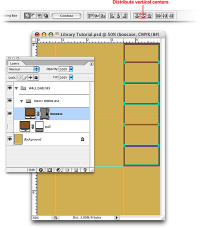Select the Intersect shape areas mode
This screenshot has height=228, width=200.
[x=39, y=16]
